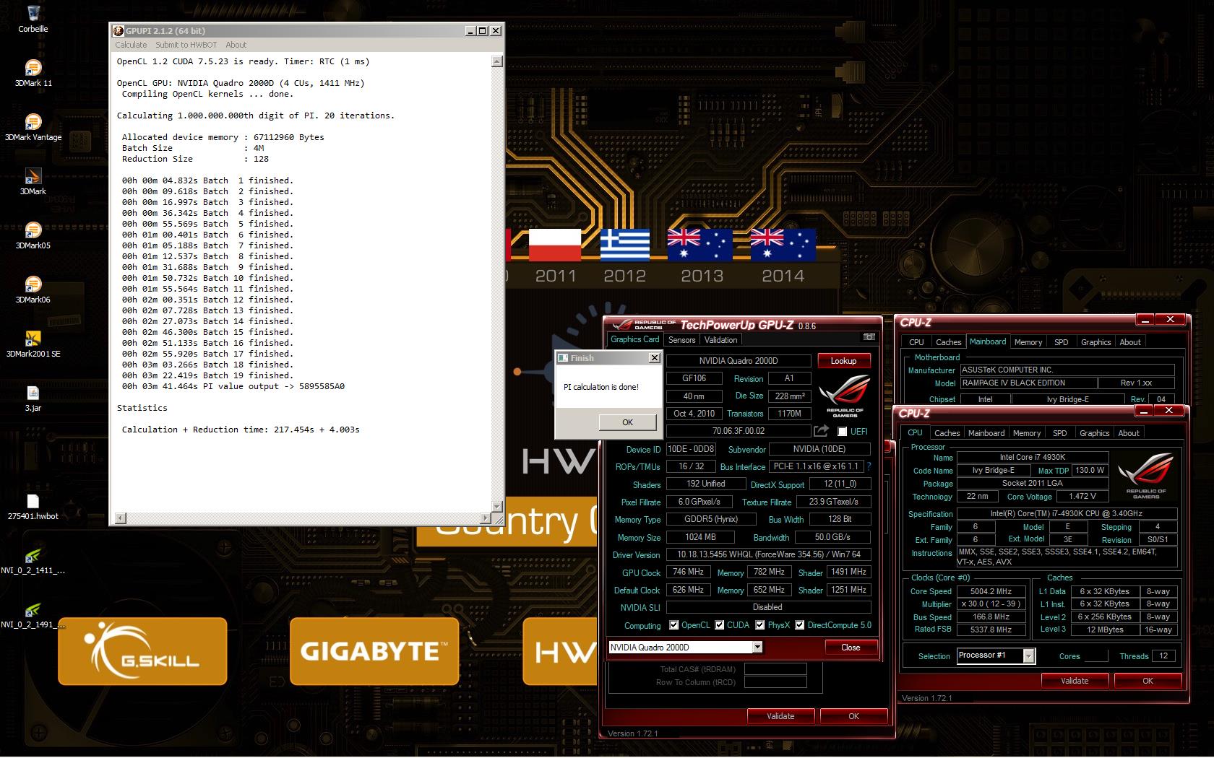Open About tab in front CPU-Z window

(x=1128, y=433)
